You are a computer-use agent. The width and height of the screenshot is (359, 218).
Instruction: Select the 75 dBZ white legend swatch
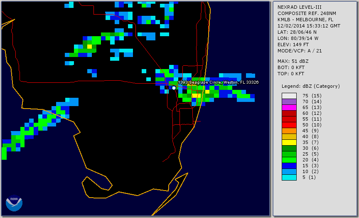[289, 96]
